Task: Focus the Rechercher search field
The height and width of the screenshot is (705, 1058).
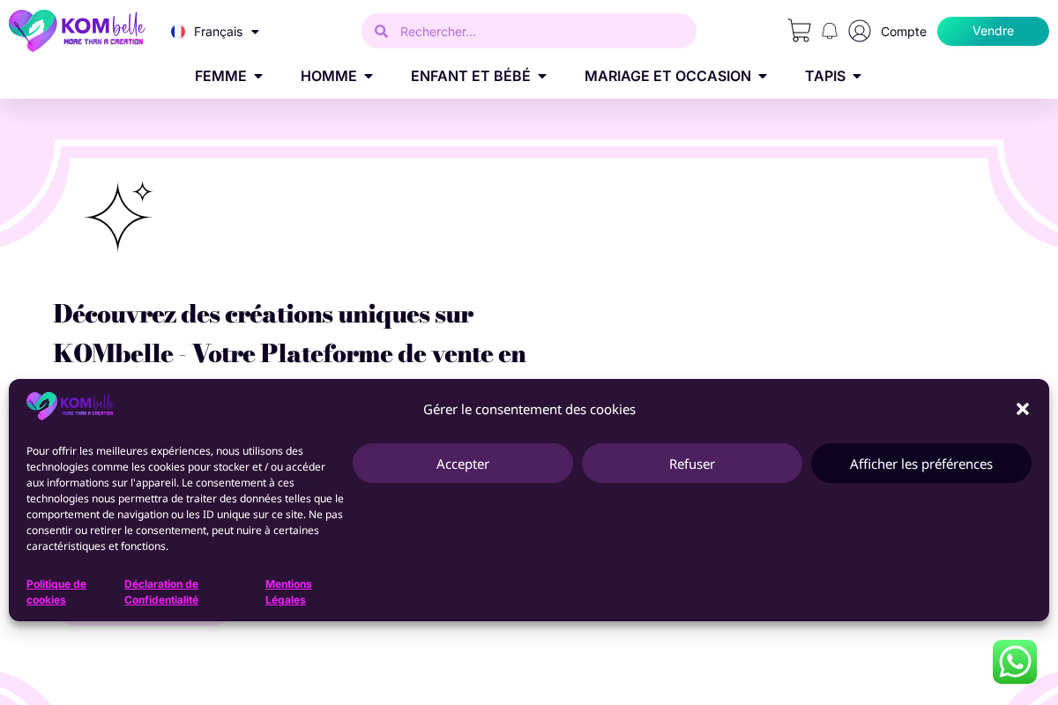Action: tap(529, 31)
